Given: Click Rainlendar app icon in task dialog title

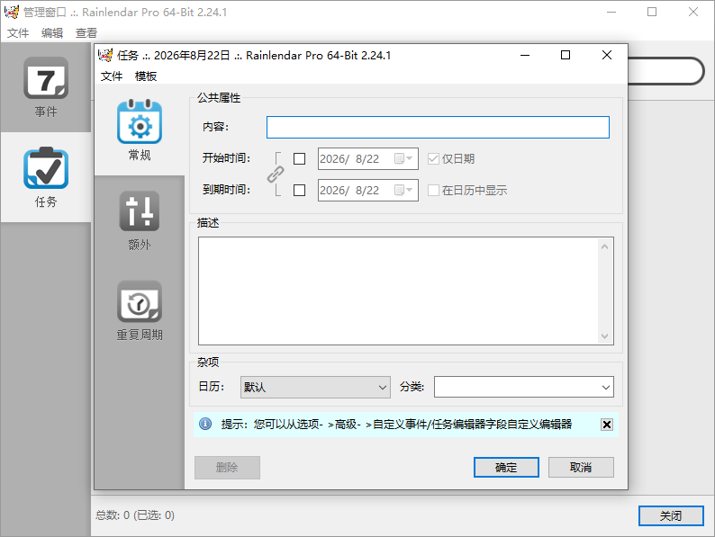Looking at the screenshot, I should (105, 55).
